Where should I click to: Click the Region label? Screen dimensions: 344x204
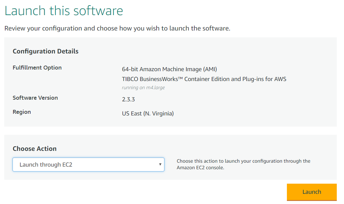coord(22,112)
